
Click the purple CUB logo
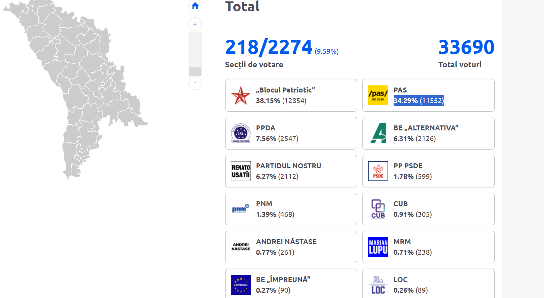coord(378,209)
